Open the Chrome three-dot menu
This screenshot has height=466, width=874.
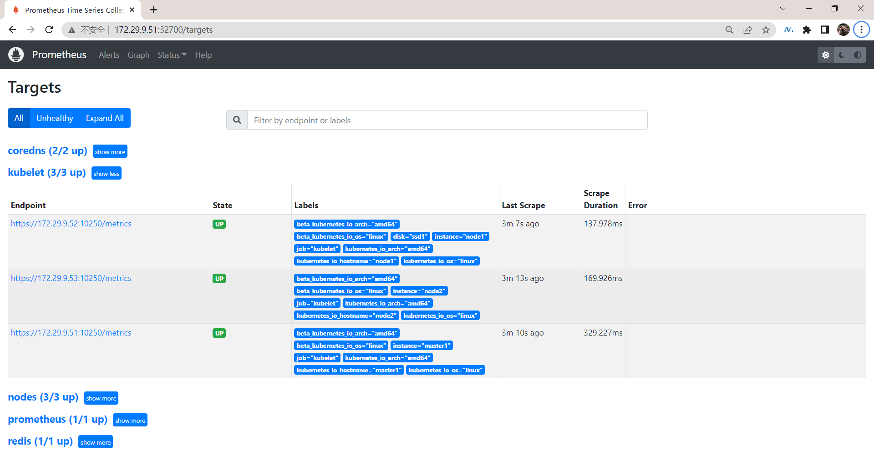tap(861, 30)
